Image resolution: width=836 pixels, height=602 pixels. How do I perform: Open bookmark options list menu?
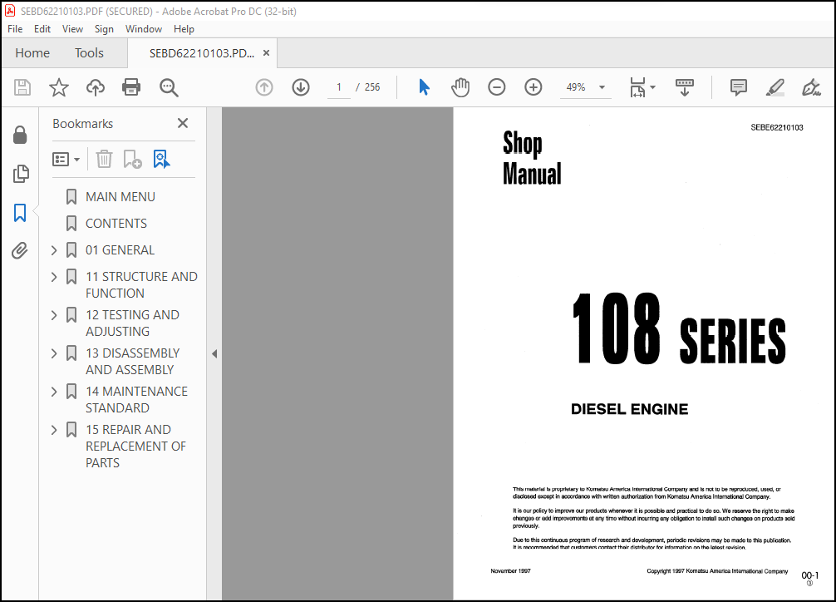click(66, 159)
